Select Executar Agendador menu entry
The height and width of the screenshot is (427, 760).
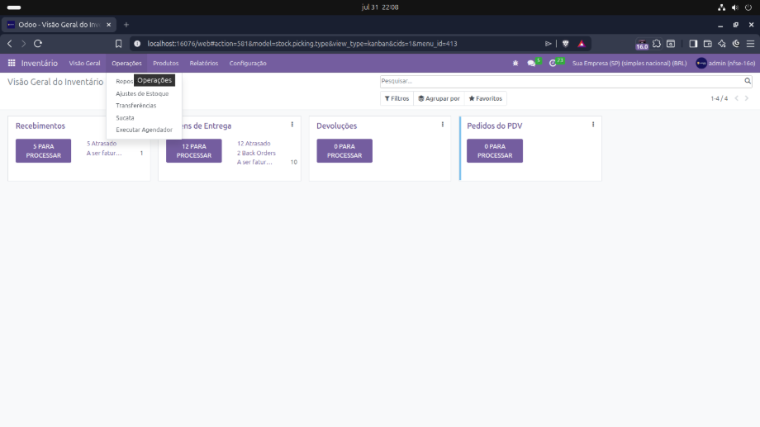pyautogui.click(x=144, y=130)
